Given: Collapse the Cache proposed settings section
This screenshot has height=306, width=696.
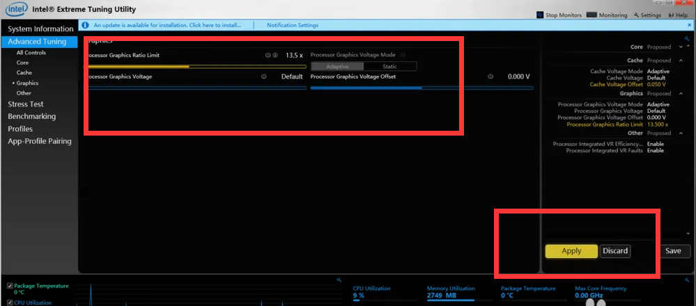Looking at the screenshot, I should [x=681, y=61].
